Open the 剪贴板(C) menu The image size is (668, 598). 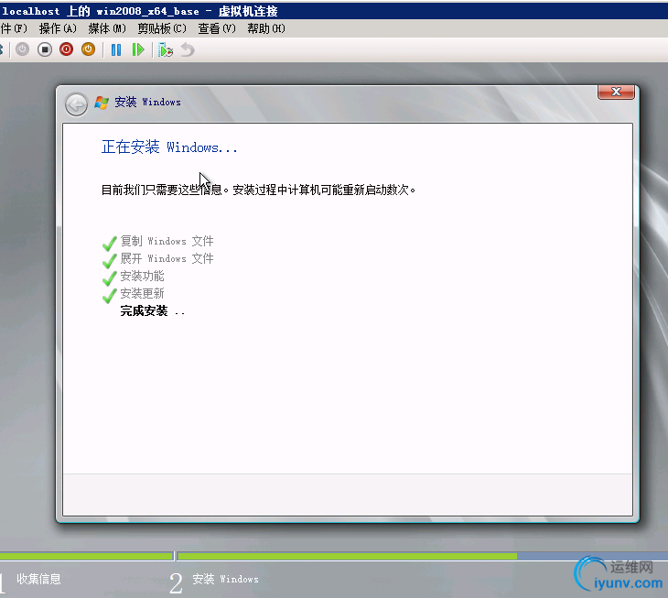coord(162,28)
